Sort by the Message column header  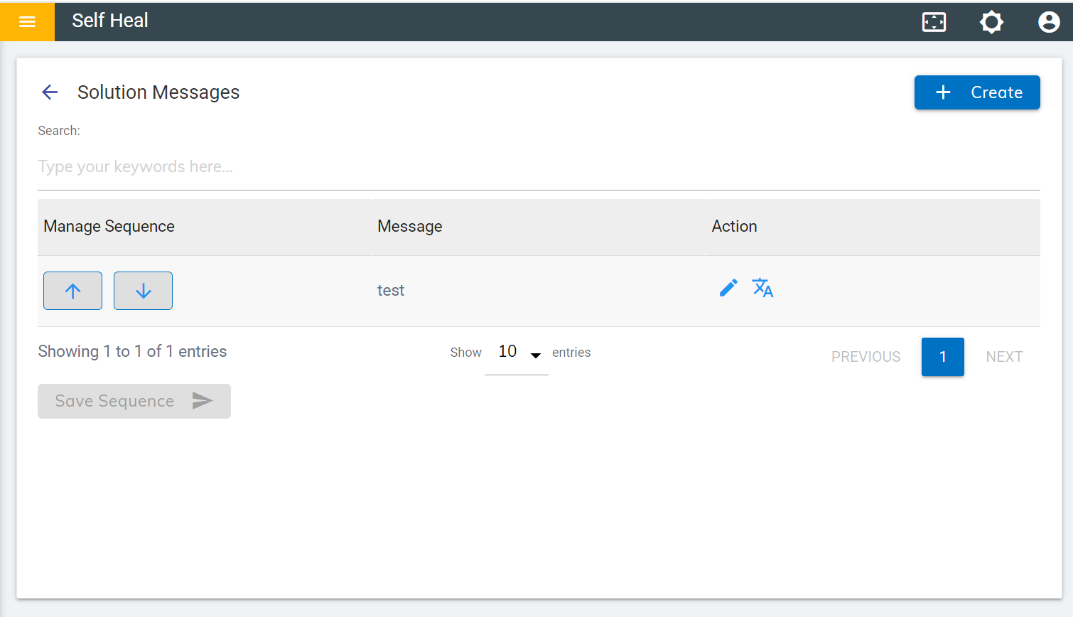pos(410,227)
